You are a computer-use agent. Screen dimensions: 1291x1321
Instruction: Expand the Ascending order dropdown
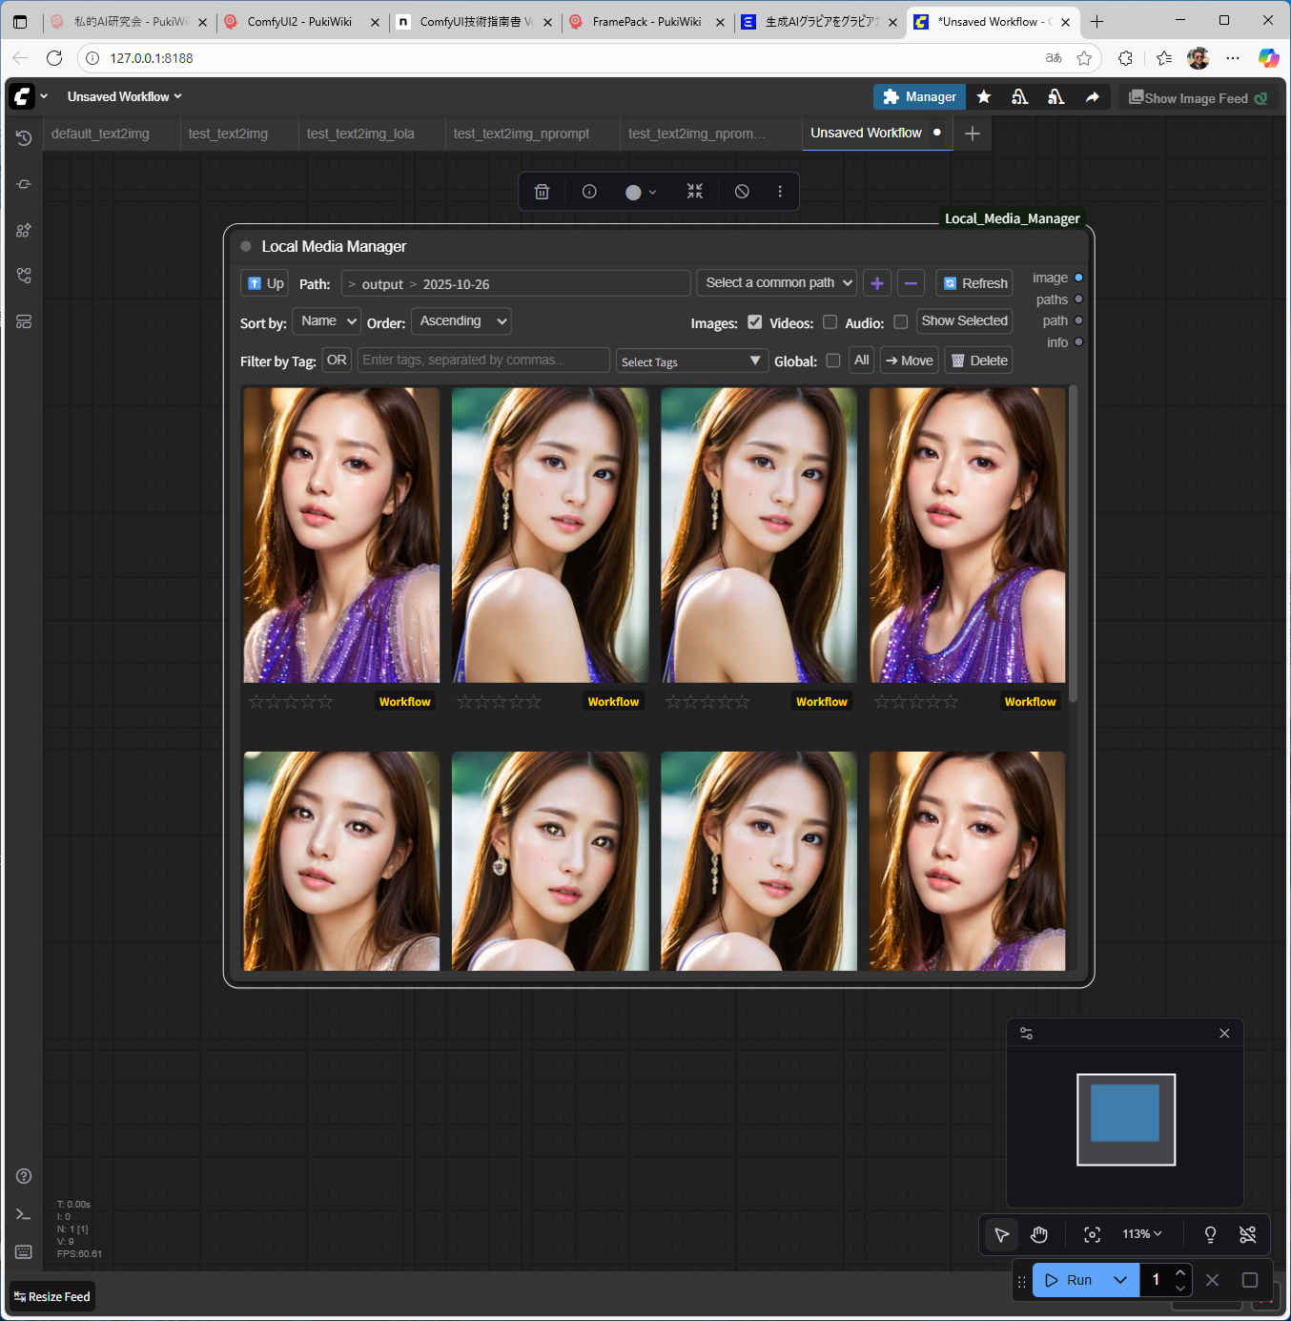(461, 321)
